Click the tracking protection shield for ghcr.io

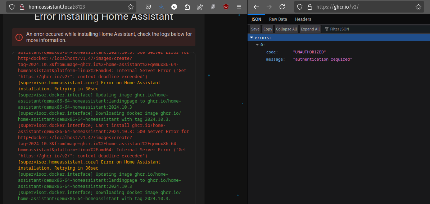click(x=300, y=7)
